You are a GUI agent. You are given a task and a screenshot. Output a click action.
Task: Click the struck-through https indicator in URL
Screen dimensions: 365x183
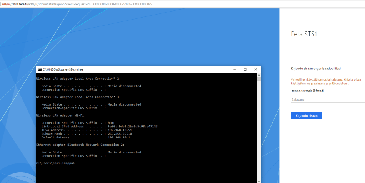point(6,4)
